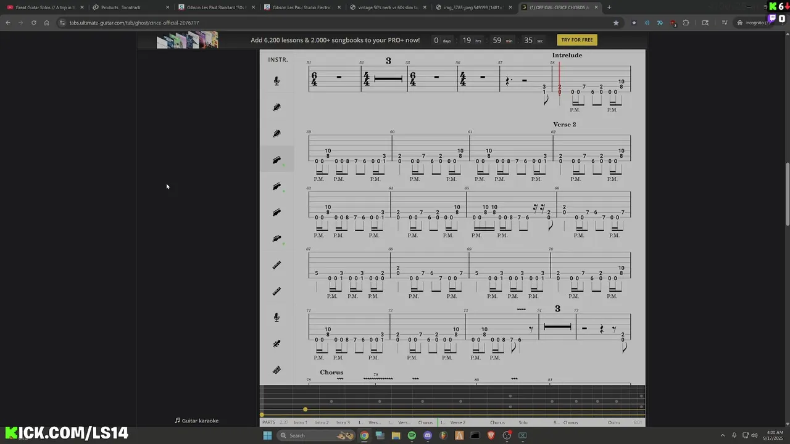This screenshot has height=444, width=790.
Task: Click the page vertical scrollbar thumb
Action: pyautogui.click(x=786, y=194)
